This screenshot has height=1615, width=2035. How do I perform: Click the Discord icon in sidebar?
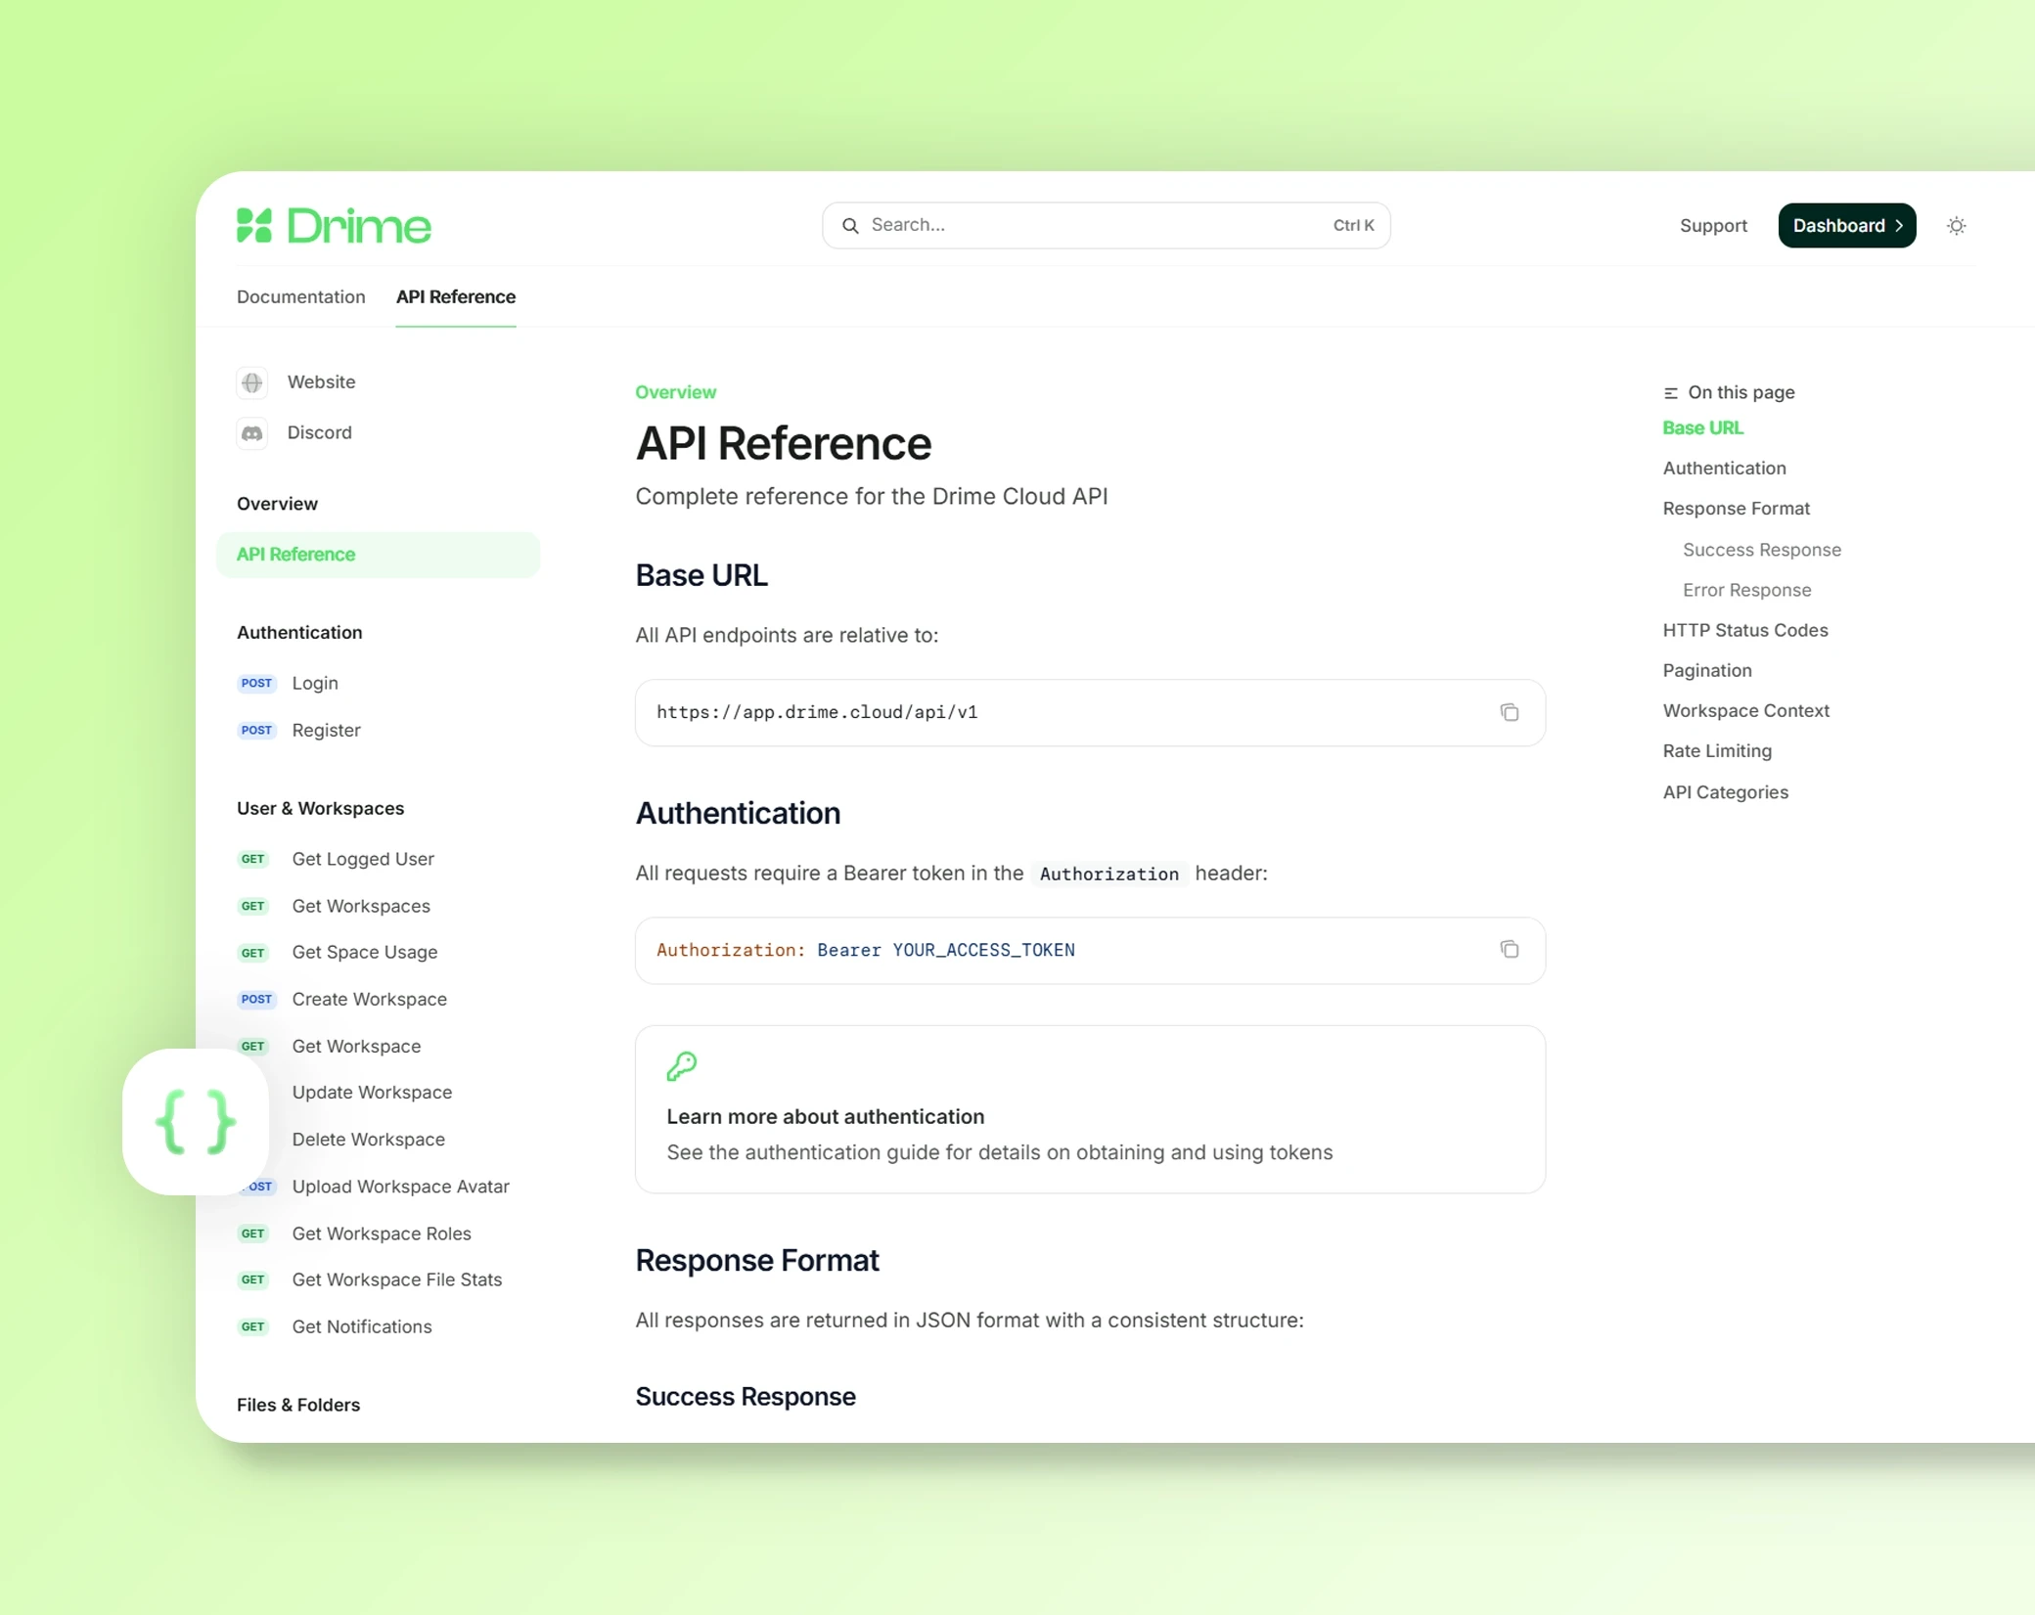252,433
